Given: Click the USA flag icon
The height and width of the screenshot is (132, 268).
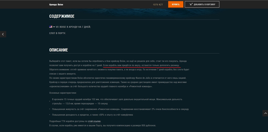Looking at the screenshot, I should tap(51, 27).
